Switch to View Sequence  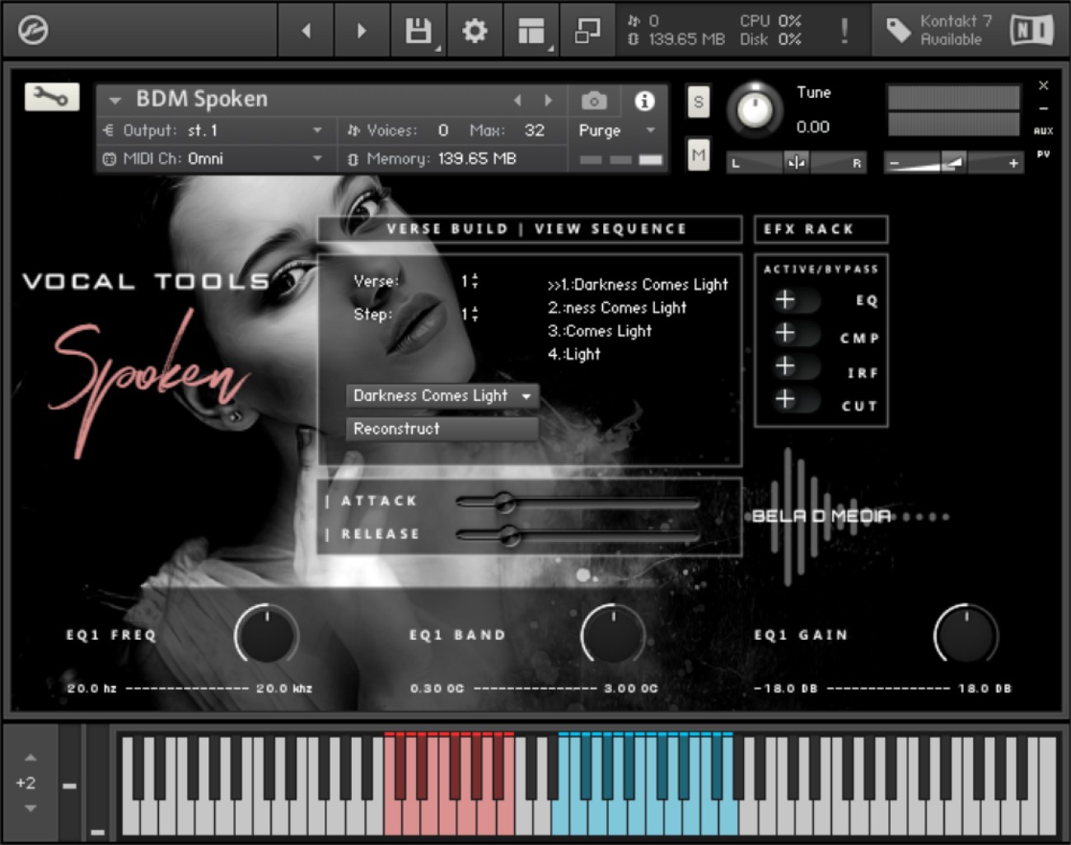[611, 229]
